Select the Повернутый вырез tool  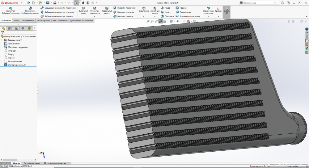[x=107, y=10]
